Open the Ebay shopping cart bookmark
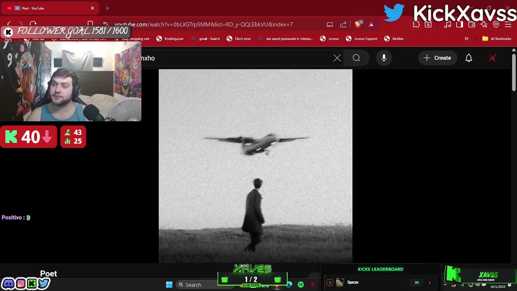The height and width of the screenshot is (291, 517). 132,39
